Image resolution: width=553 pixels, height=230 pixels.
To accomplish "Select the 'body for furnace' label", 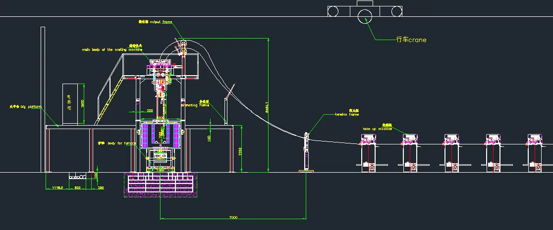I will [x=116, y=143].
